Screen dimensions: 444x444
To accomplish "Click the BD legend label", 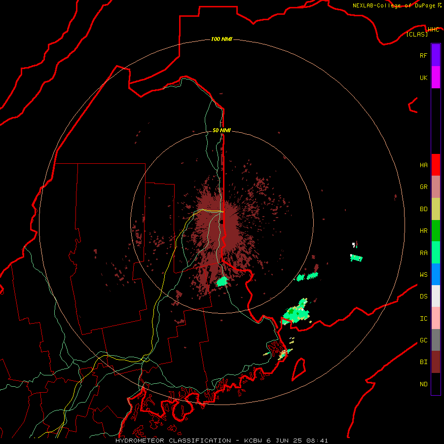I will point(423,209).
